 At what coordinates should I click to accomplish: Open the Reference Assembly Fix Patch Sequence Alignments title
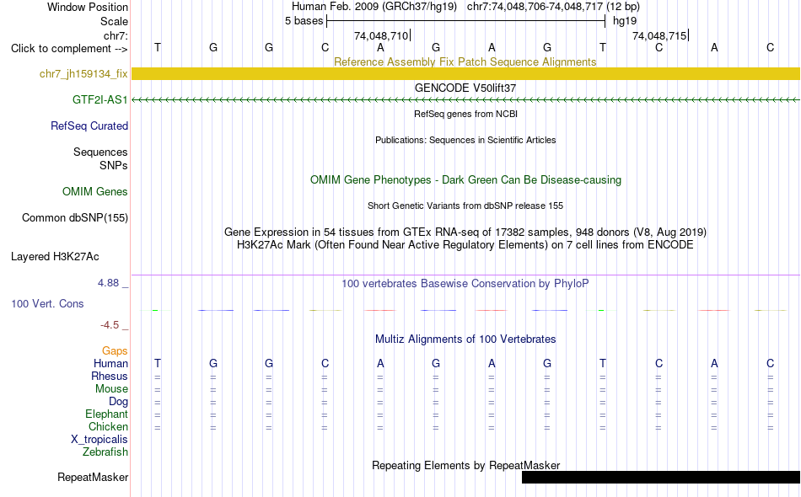(465, 62)
